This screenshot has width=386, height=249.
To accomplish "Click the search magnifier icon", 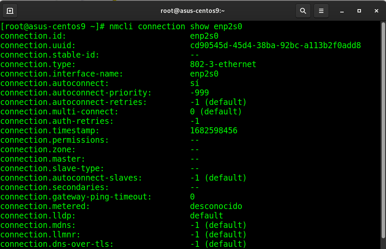I will (303, 11).
